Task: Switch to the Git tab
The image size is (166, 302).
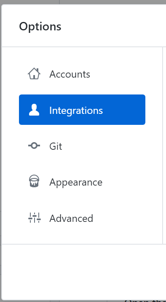Action: 82,146
